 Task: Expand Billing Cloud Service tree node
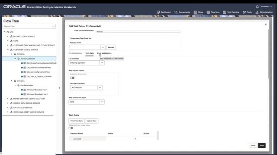pos(8,36)
